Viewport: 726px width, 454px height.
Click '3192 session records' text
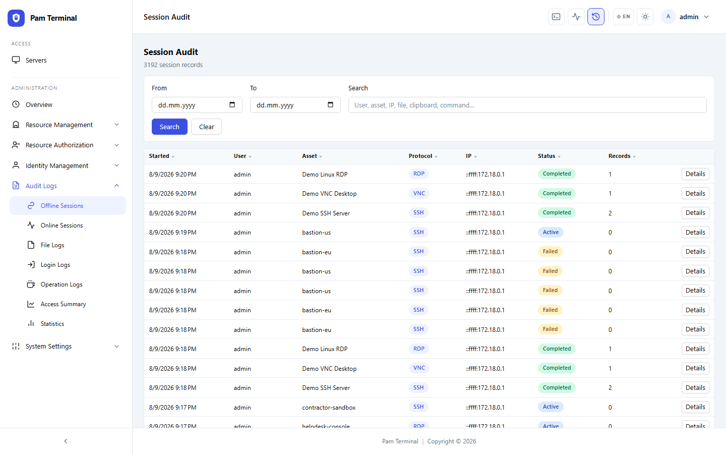173,65
